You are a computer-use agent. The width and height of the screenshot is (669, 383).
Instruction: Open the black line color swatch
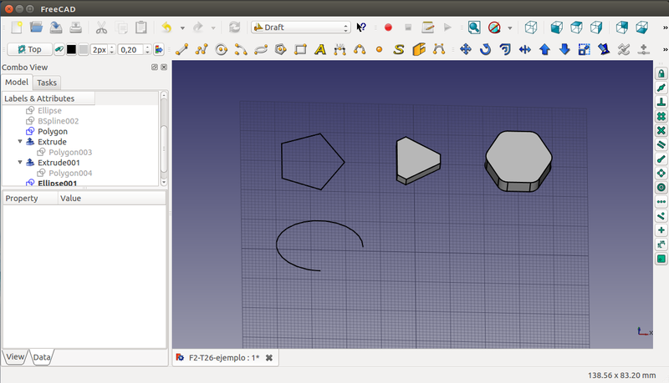tap(71, 49)
